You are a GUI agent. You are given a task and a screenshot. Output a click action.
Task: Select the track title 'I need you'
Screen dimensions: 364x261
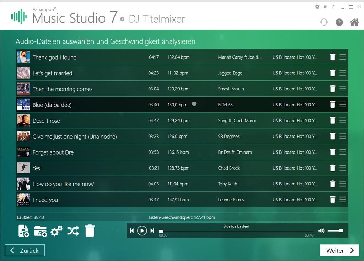click(45, 200)
